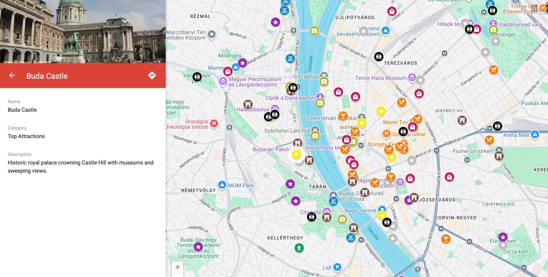This screenshot has height=277, width=548.
Task: Open directions from the red Buda Castle header
Action: click(x=152, y=76)
